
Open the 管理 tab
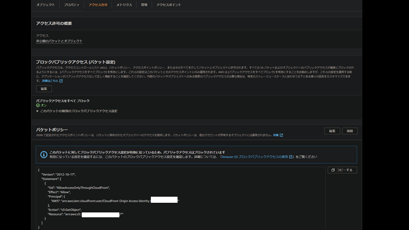pos(144,5)
